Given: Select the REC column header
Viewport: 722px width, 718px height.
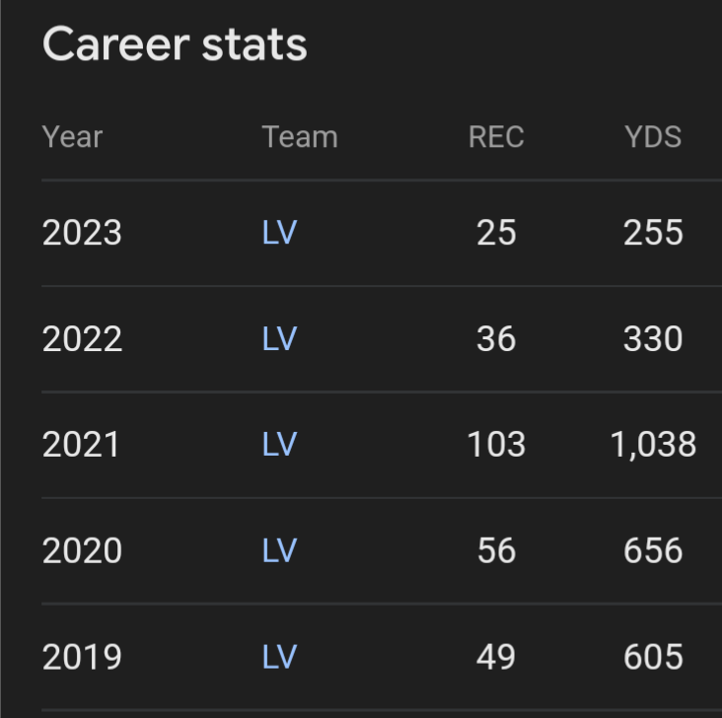Looking at the screenshot, I should (496, 137).
